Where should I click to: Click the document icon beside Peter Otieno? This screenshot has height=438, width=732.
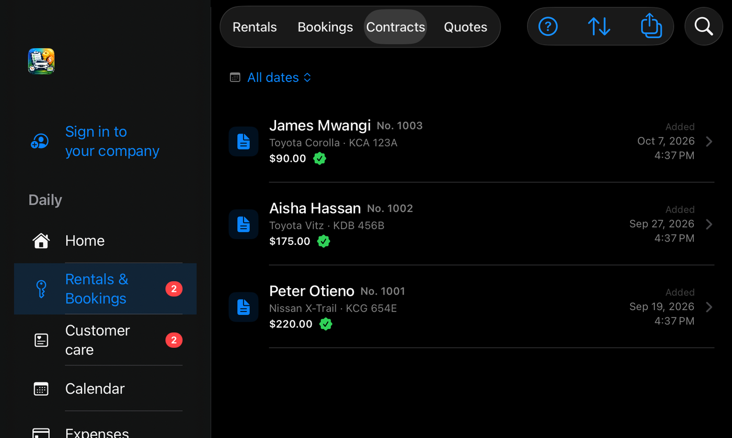tap(244, 307)
